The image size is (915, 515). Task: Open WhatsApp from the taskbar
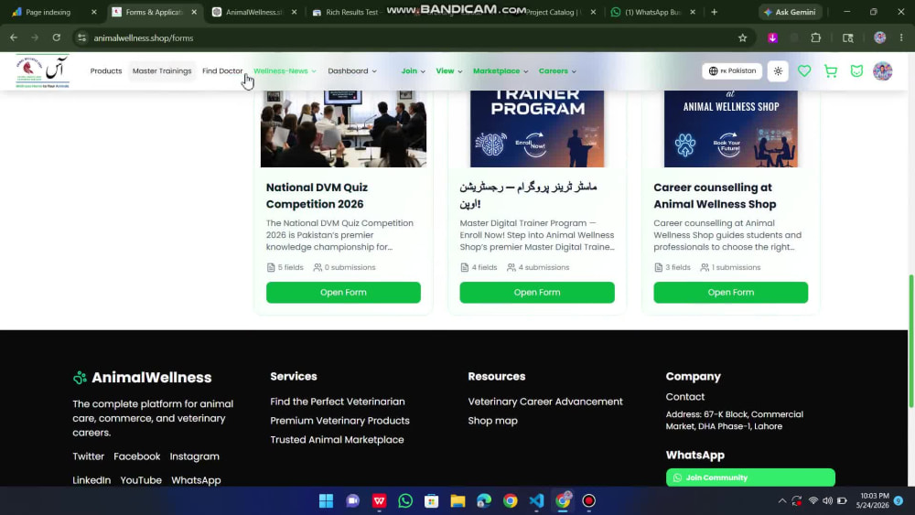pyautogui.click(x=405, y=500)
